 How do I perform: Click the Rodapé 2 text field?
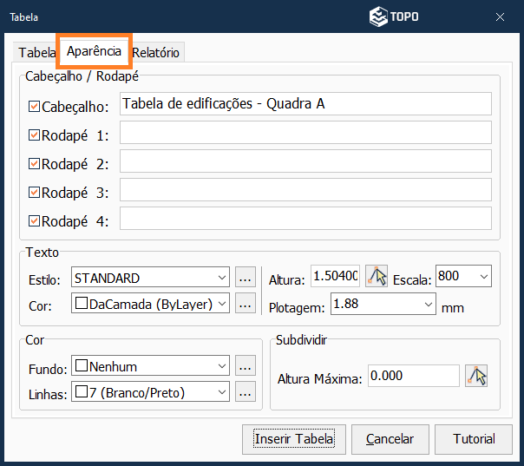(305, 161)
